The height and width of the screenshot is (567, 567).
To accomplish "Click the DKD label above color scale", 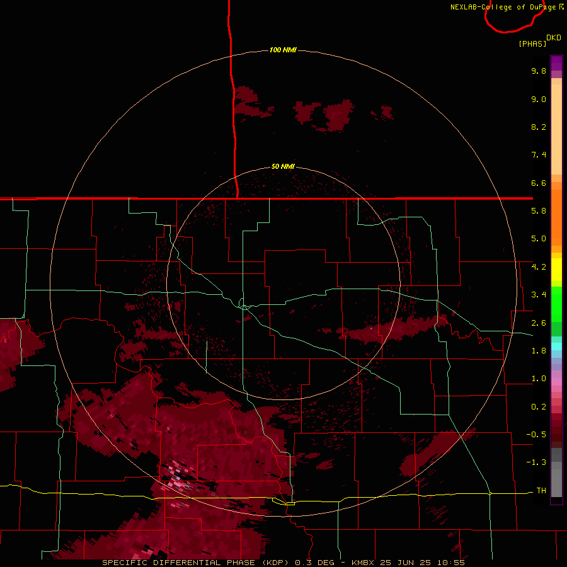I will pos(554,37).
